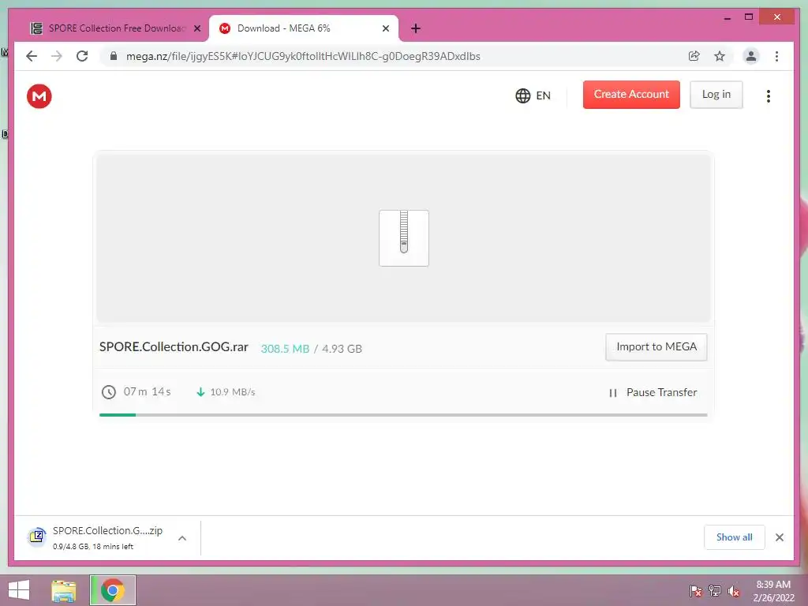Go back using the browser back arrow
The height and width of the screenshot is (606, 808).
[32, 56]
